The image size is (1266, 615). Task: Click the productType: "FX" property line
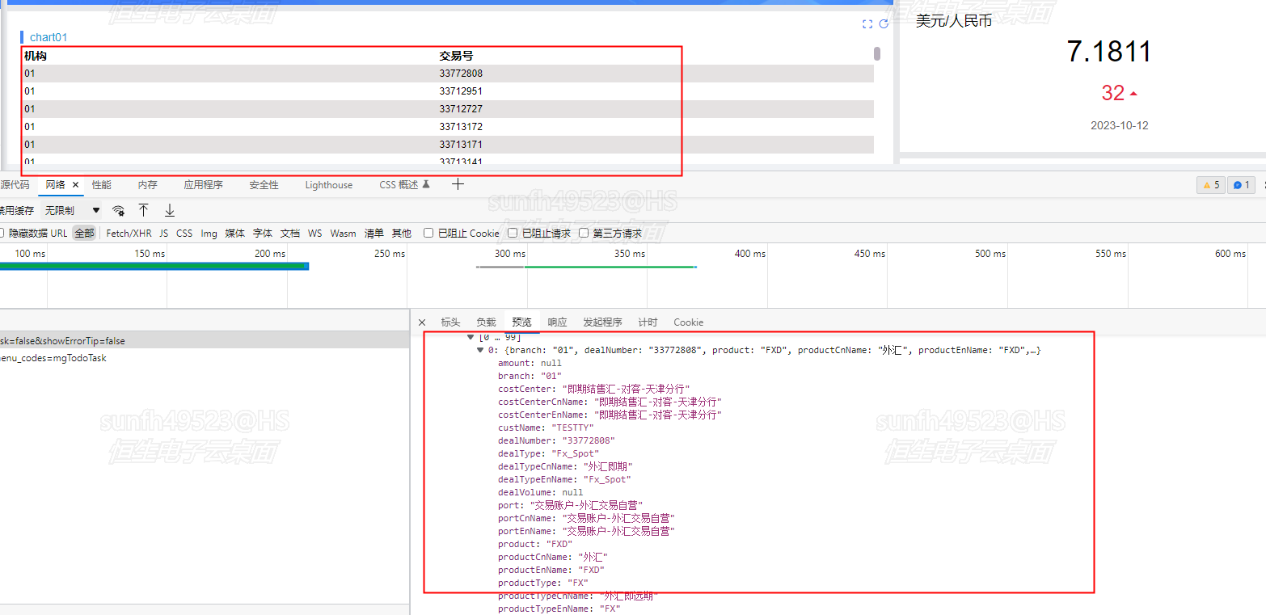(x=543, y=583)
